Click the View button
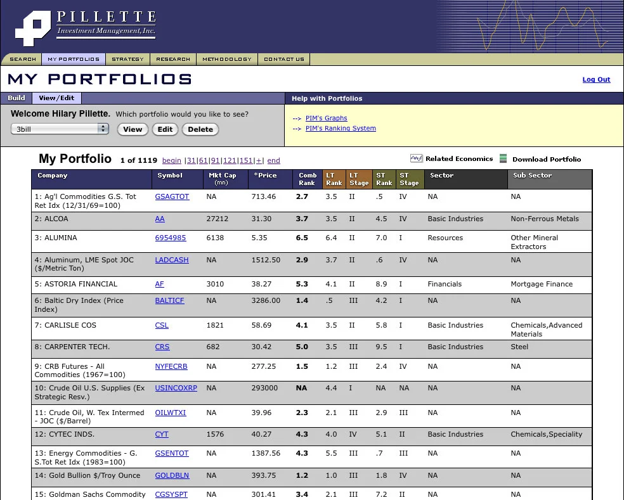Image resolution: width=624 pixels, height=500 pixels. click(133, 129)
